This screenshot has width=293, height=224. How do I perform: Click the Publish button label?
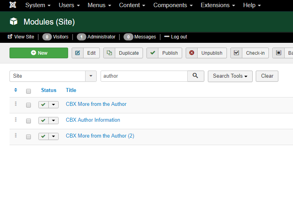[170, 53]
